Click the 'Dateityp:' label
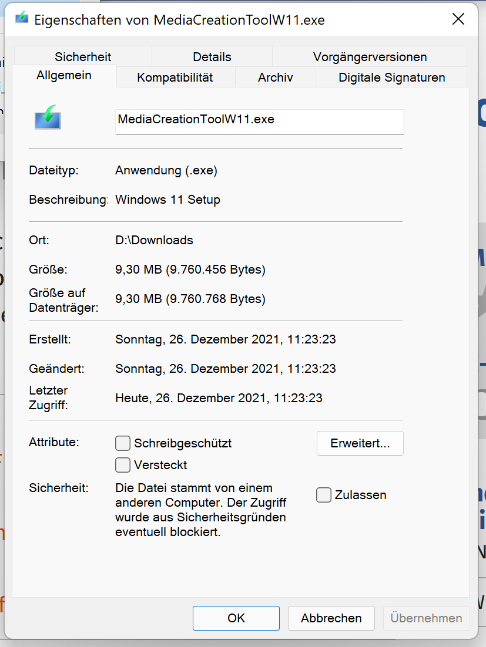This screenshot has width=486, height=647. [53, 170]
